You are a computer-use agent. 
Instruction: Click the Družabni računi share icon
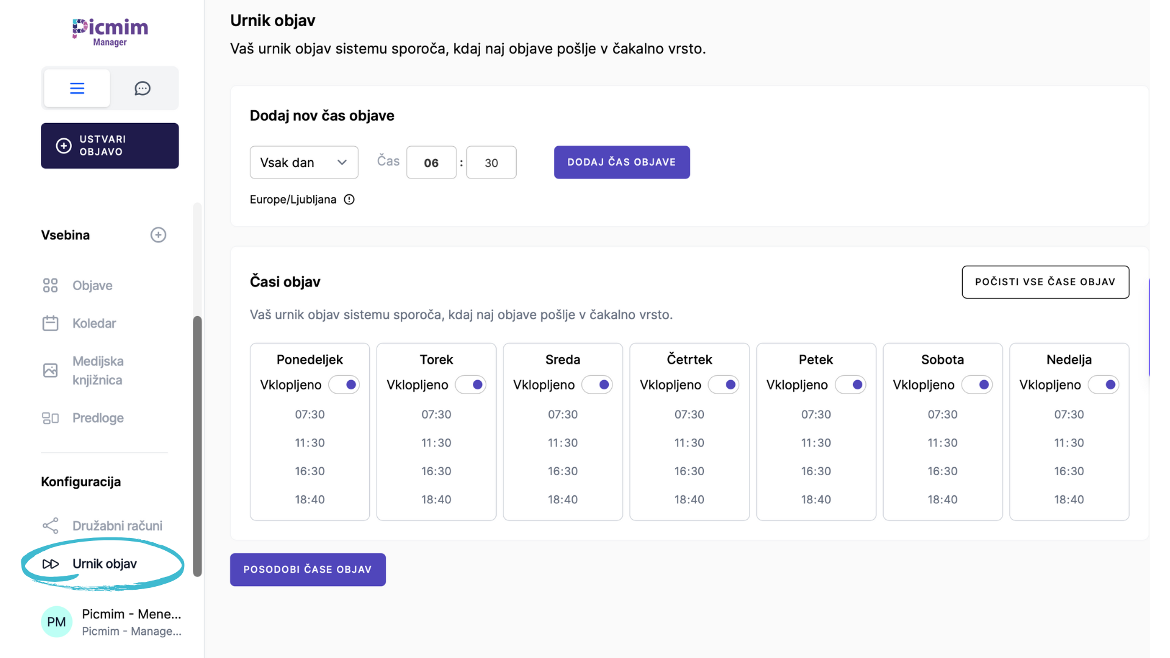(51, 526)
